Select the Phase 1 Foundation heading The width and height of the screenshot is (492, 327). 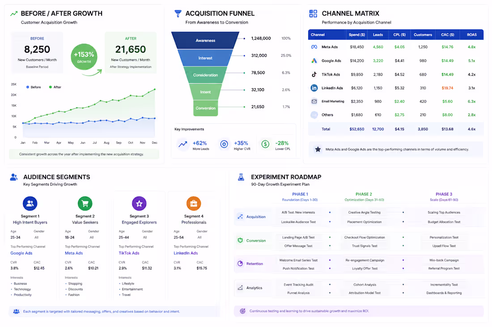[300, 197]
